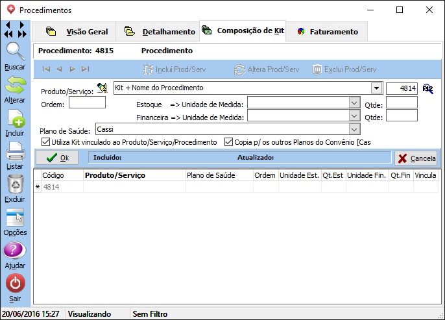Click the Alterar green arrows icon

[15, 85]
